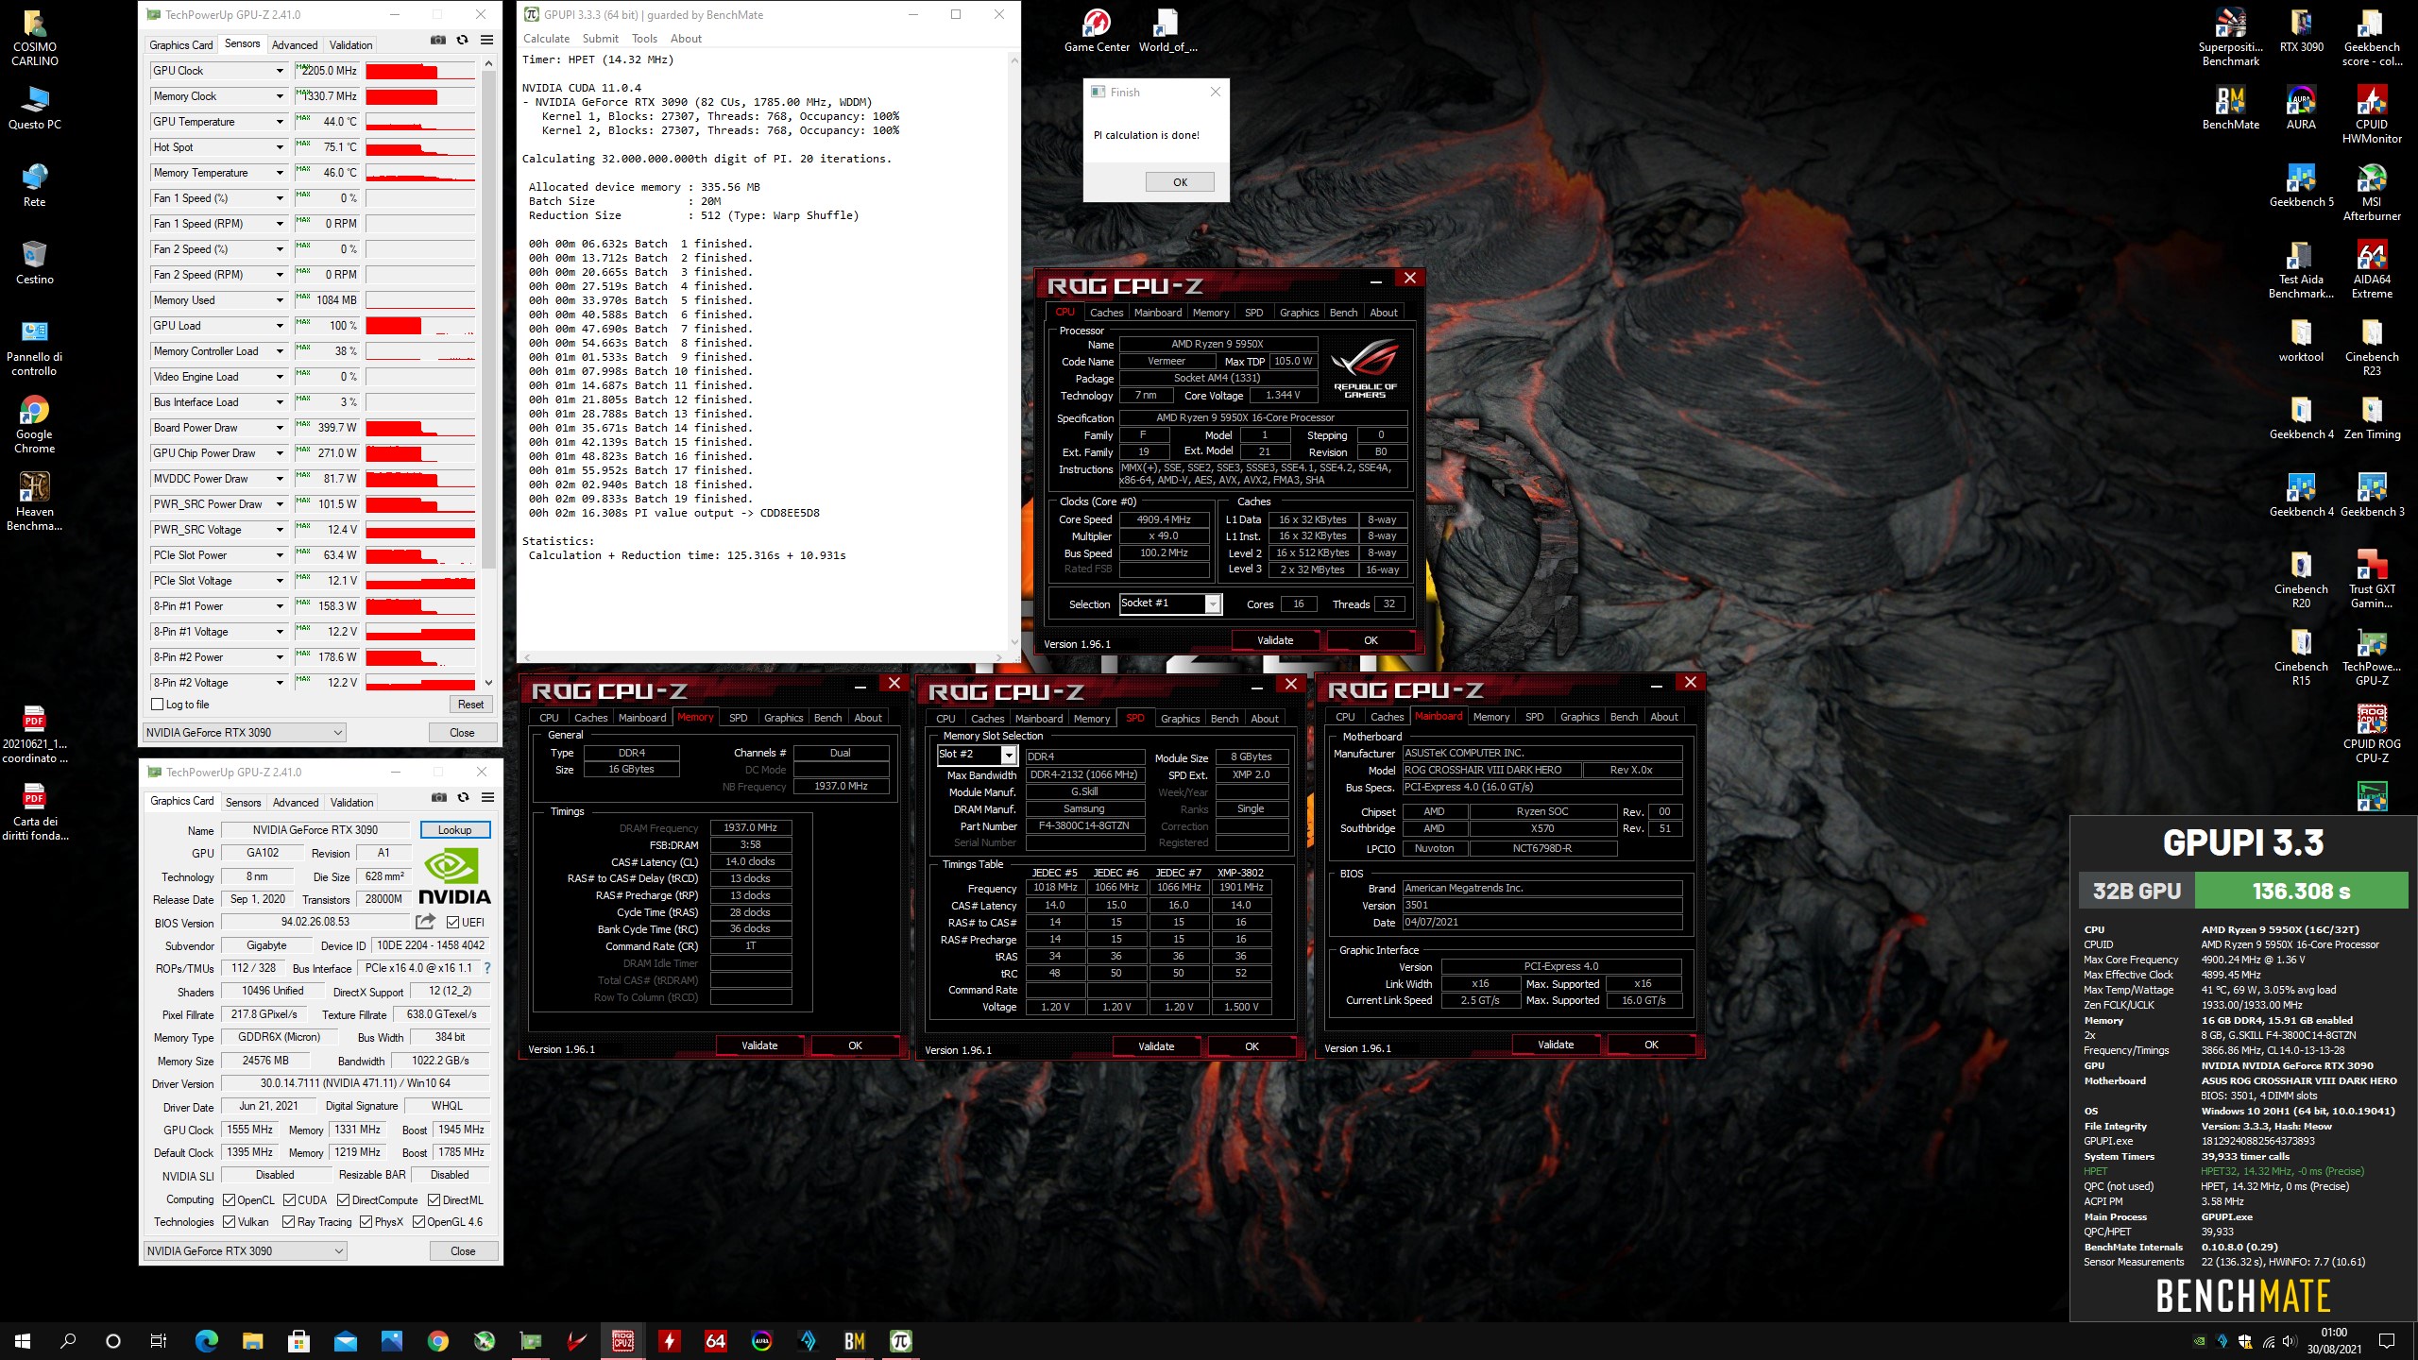Screen dimensions: 2418x1360
Task: Open Zen Timing desktop shortcut
Action: (2372, 417)
